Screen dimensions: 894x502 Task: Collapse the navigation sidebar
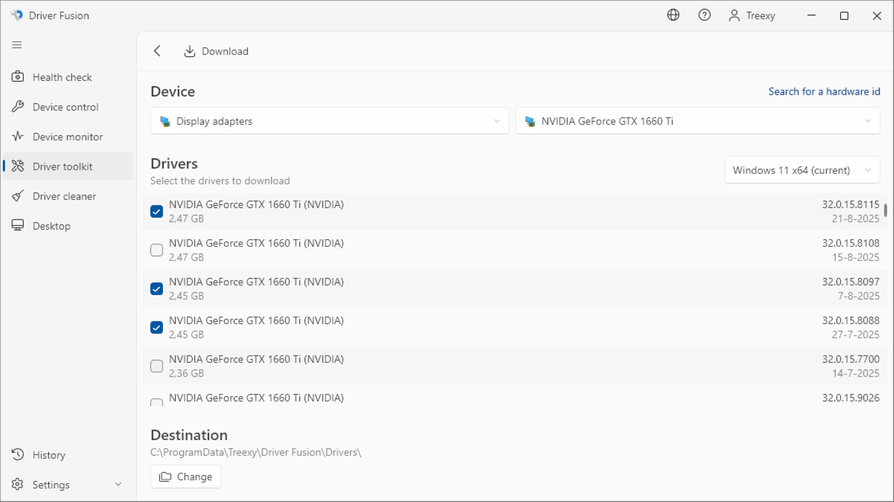[17, 45]
